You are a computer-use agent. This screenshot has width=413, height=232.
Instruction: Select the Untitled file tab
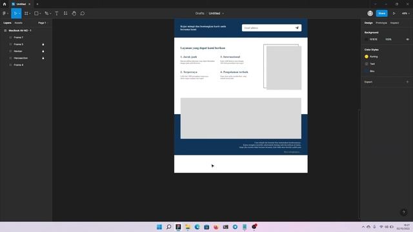(x=21, y=5)
